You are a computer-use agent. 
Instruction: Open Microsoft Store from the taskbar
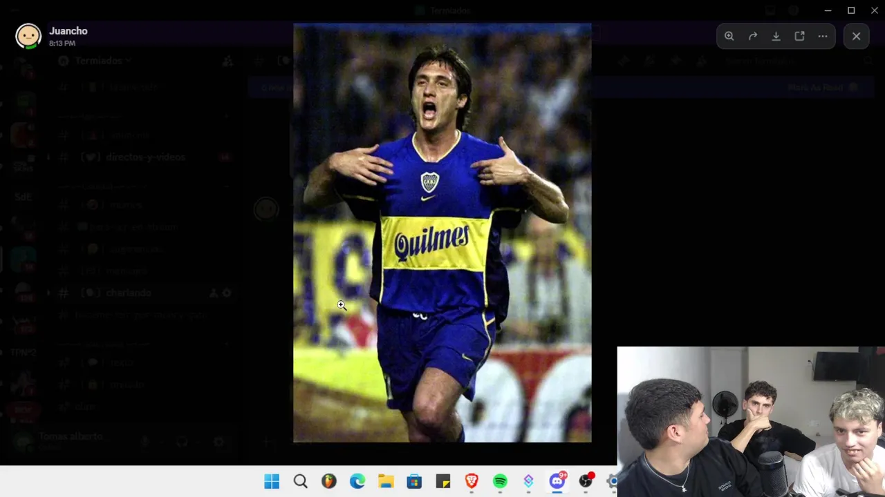(x=414, y=481)
